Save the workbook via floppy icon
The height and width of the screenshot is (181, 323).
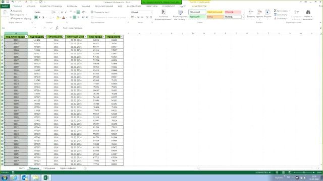(8, 2)
